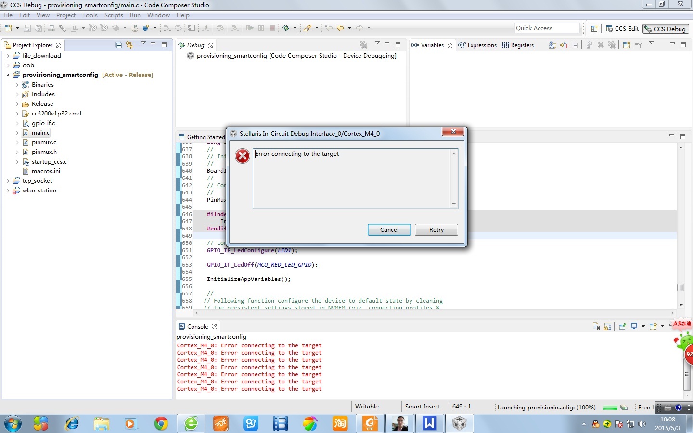Expand the oob project

[x=8, y=65]
